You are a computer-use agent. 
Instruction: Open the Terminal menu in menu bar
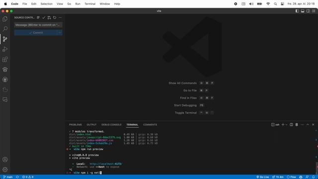[90, 4]
